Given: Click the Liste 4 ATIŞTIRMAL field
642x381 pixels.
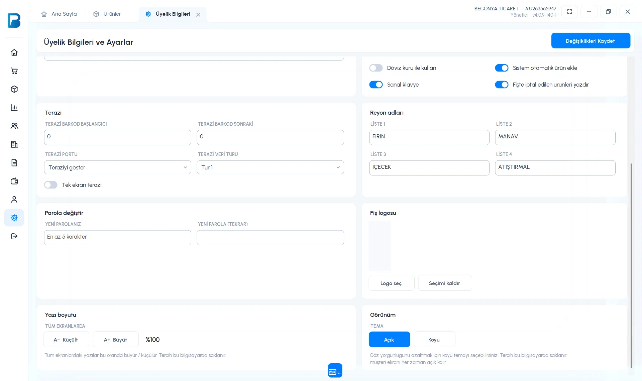Looking at the screenshot, I should coord(555,168).
